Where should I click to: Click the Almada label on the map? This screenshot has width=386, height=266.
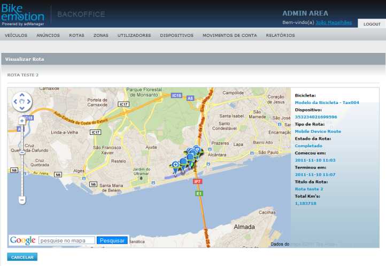[244, 227]
